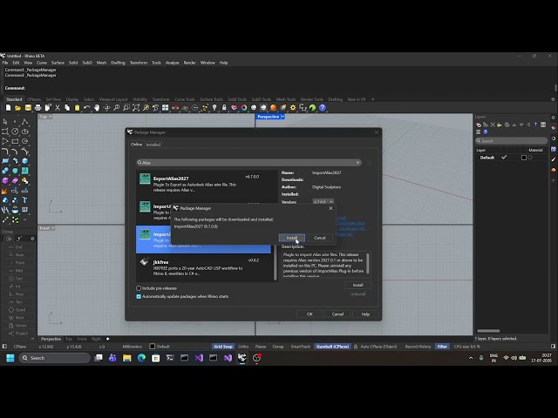558x418 pixels.
Task: Click the Package Manager search field
Action: 248,163
